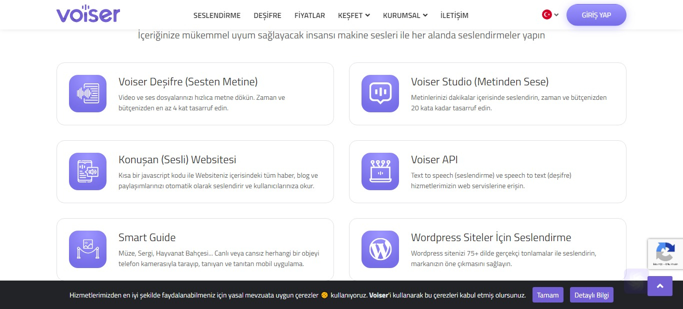This screenshot has width=683, height=309.
Task: Click the text "Video ve ses dosyalarınızı hızlıca metne dökün"
Action: 187,97
